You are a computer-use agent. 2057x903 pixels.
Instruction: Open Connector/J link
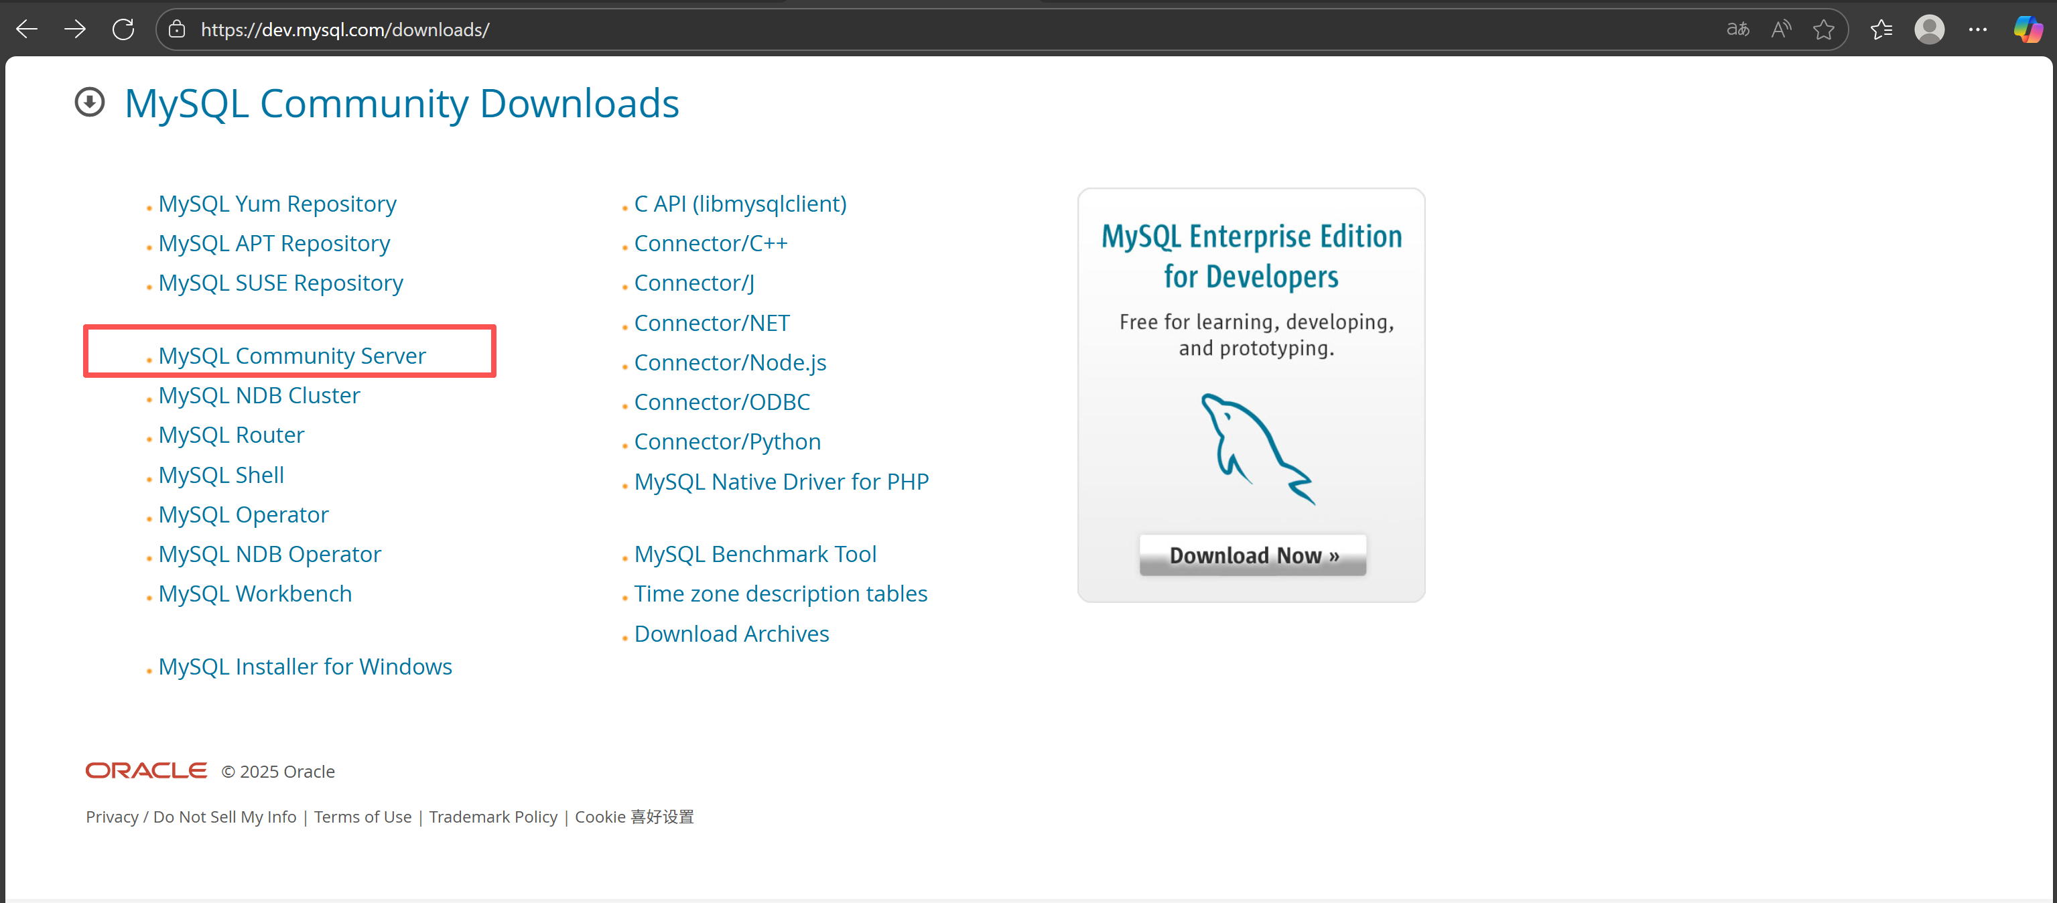coord(693,283)
